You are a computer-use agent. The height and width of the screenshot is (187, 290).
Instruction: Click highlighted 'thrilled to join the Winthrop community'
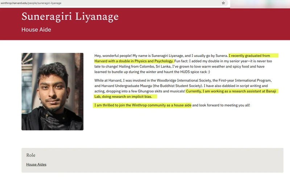coord(134,105)
